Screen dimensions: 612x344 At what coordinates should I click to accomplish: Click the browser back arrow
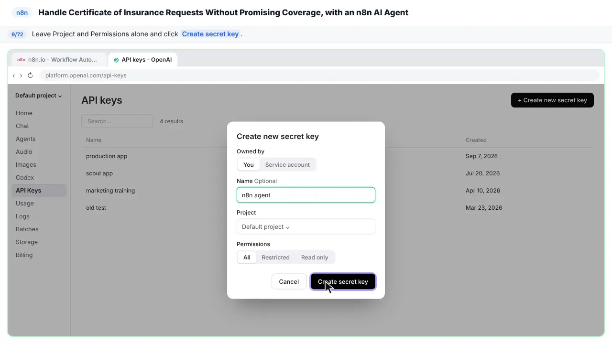[14, 75]
